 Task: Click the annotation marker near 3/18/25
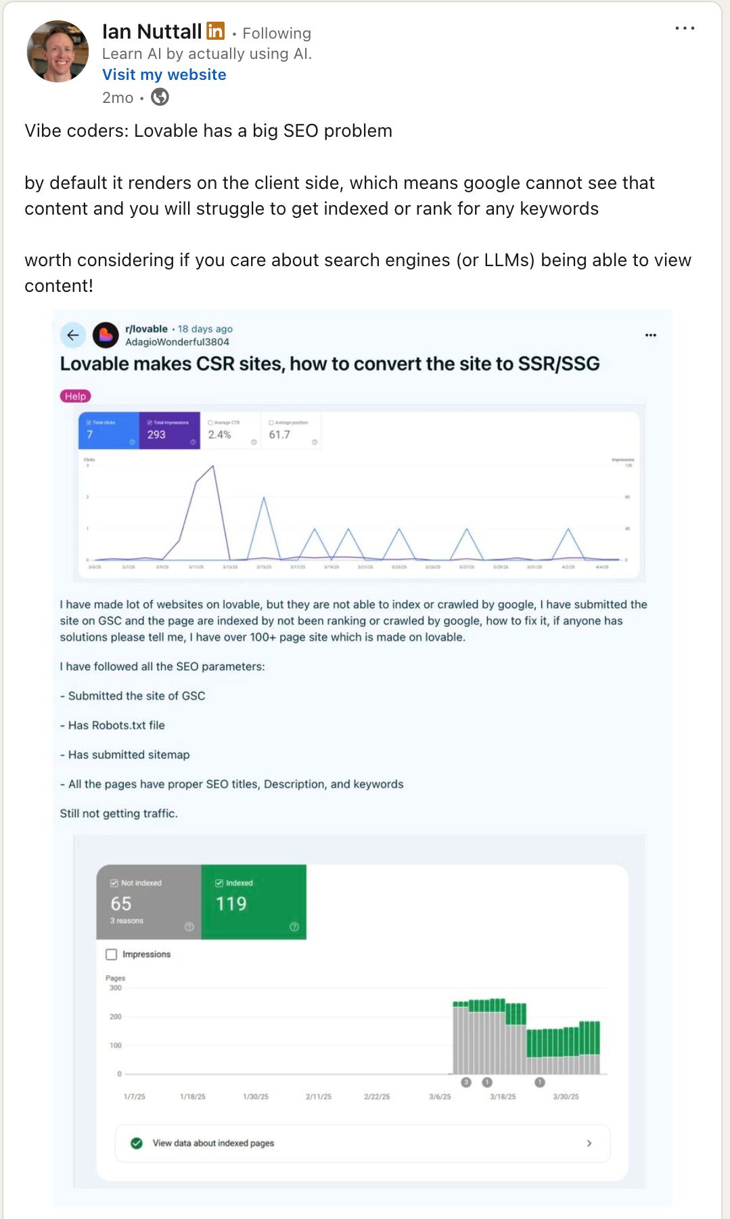(487, 1082)
